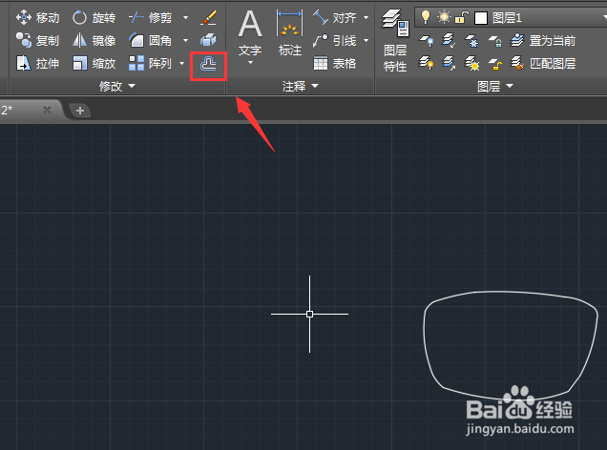Image resolution: width=607 pixels, height=450 pixels.
Task: Click Thaw All Layers icon
Action: point(471,63)
